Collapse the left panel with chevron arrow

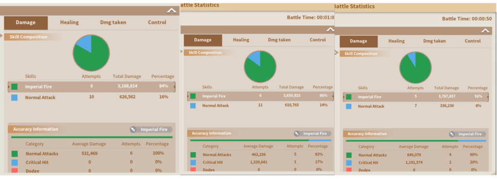171,11
